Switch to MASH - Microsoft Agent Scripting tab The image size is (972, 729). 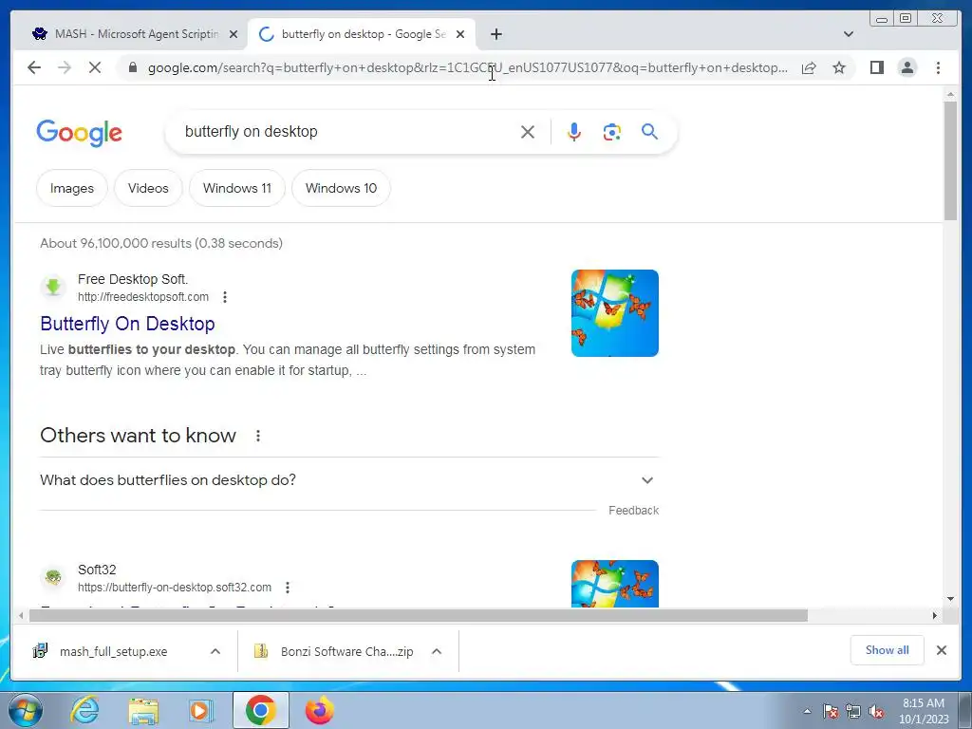(128, 34)
